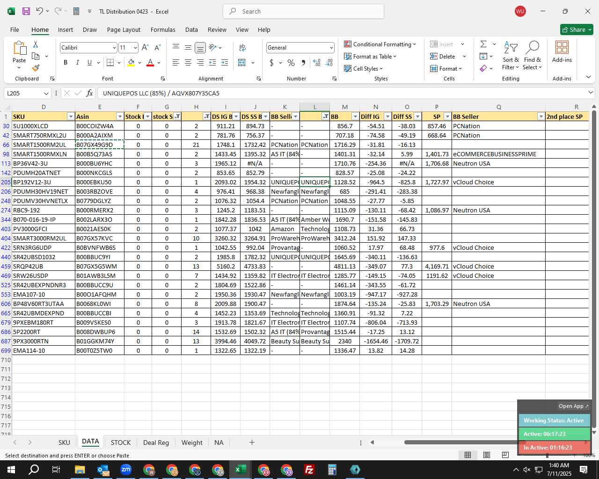The image size is (599, 479).
Task: Click in the Search box
Action: click(303, 11)
